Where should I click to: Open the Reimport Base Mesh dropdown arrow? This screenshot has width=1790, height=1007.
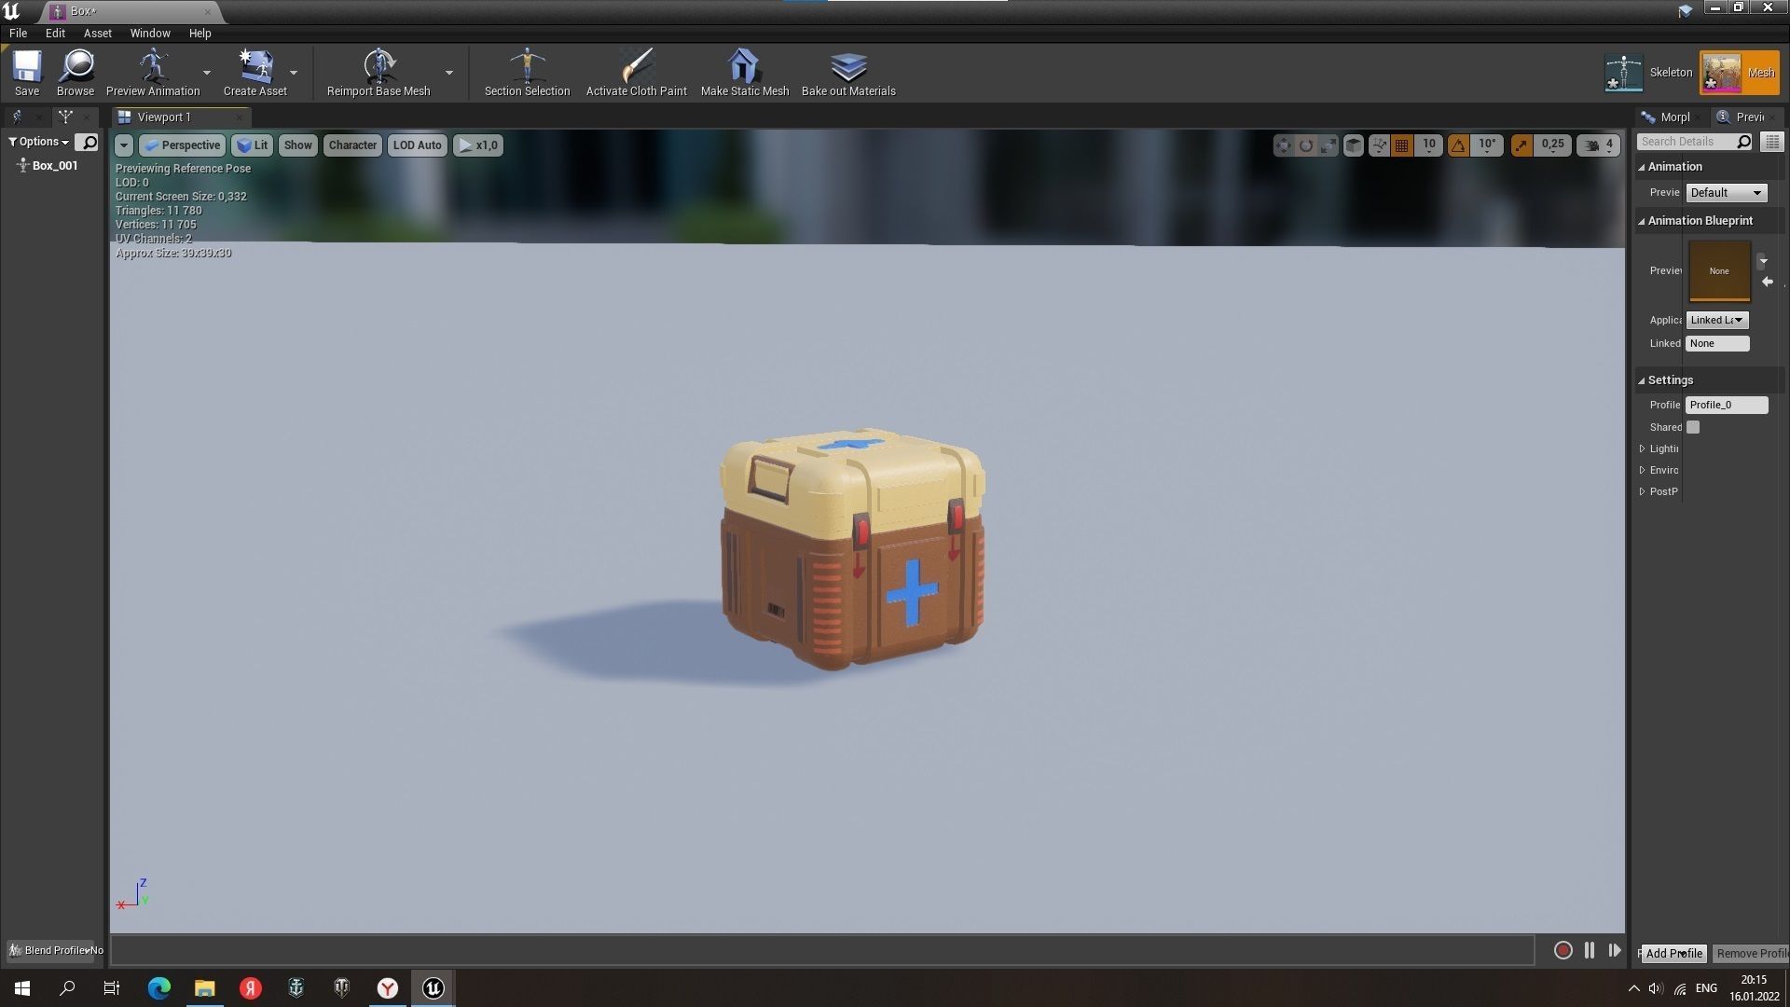tap(449, 73)
